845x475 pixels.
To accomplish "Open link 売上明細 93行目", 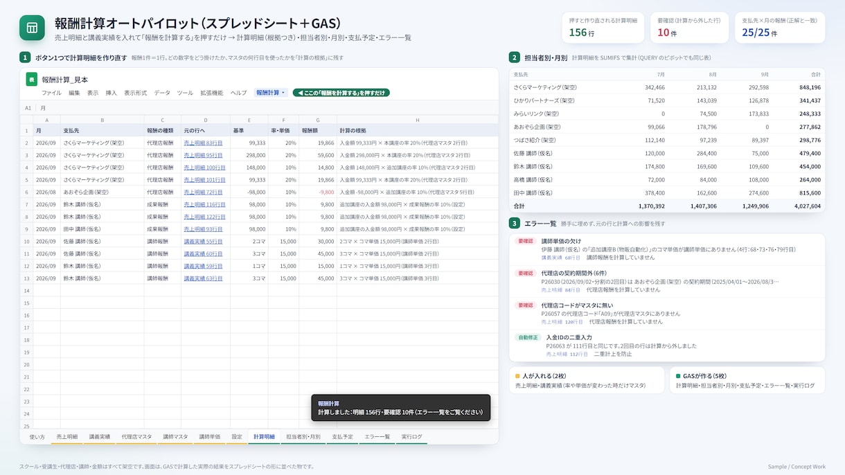I will [x=204, y=228].
